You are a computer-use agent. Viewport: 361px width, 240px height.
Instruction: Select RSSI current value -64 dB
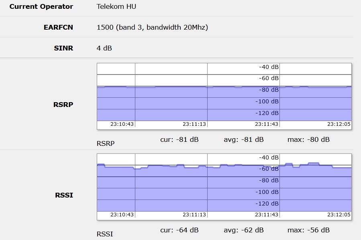(179, 230)
